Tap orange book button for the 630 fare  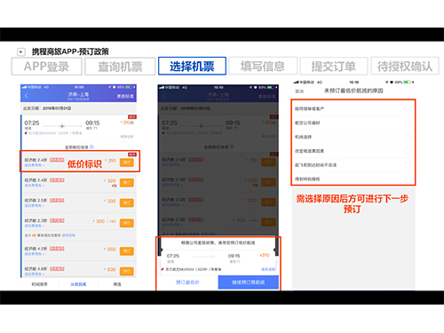pyautogui.click(x=127, y=271)
